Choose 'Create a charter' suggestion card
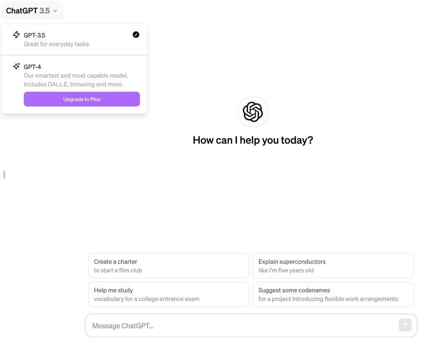The image size is (430, 341). pos(169,266)
